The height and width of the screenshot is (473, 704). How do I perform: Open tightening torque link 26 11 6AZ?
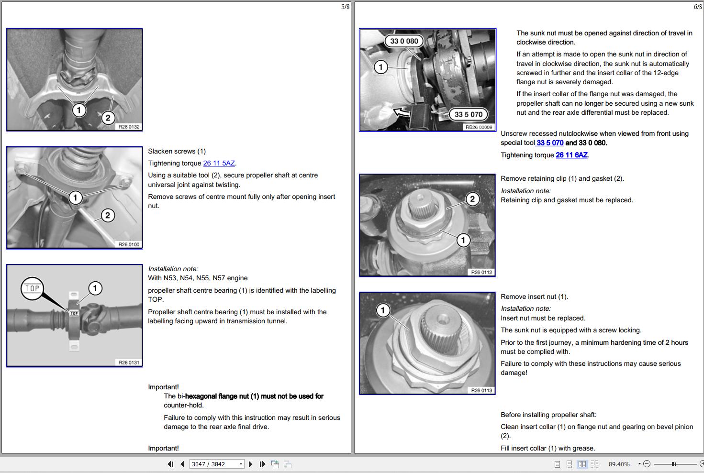[571, 155]
